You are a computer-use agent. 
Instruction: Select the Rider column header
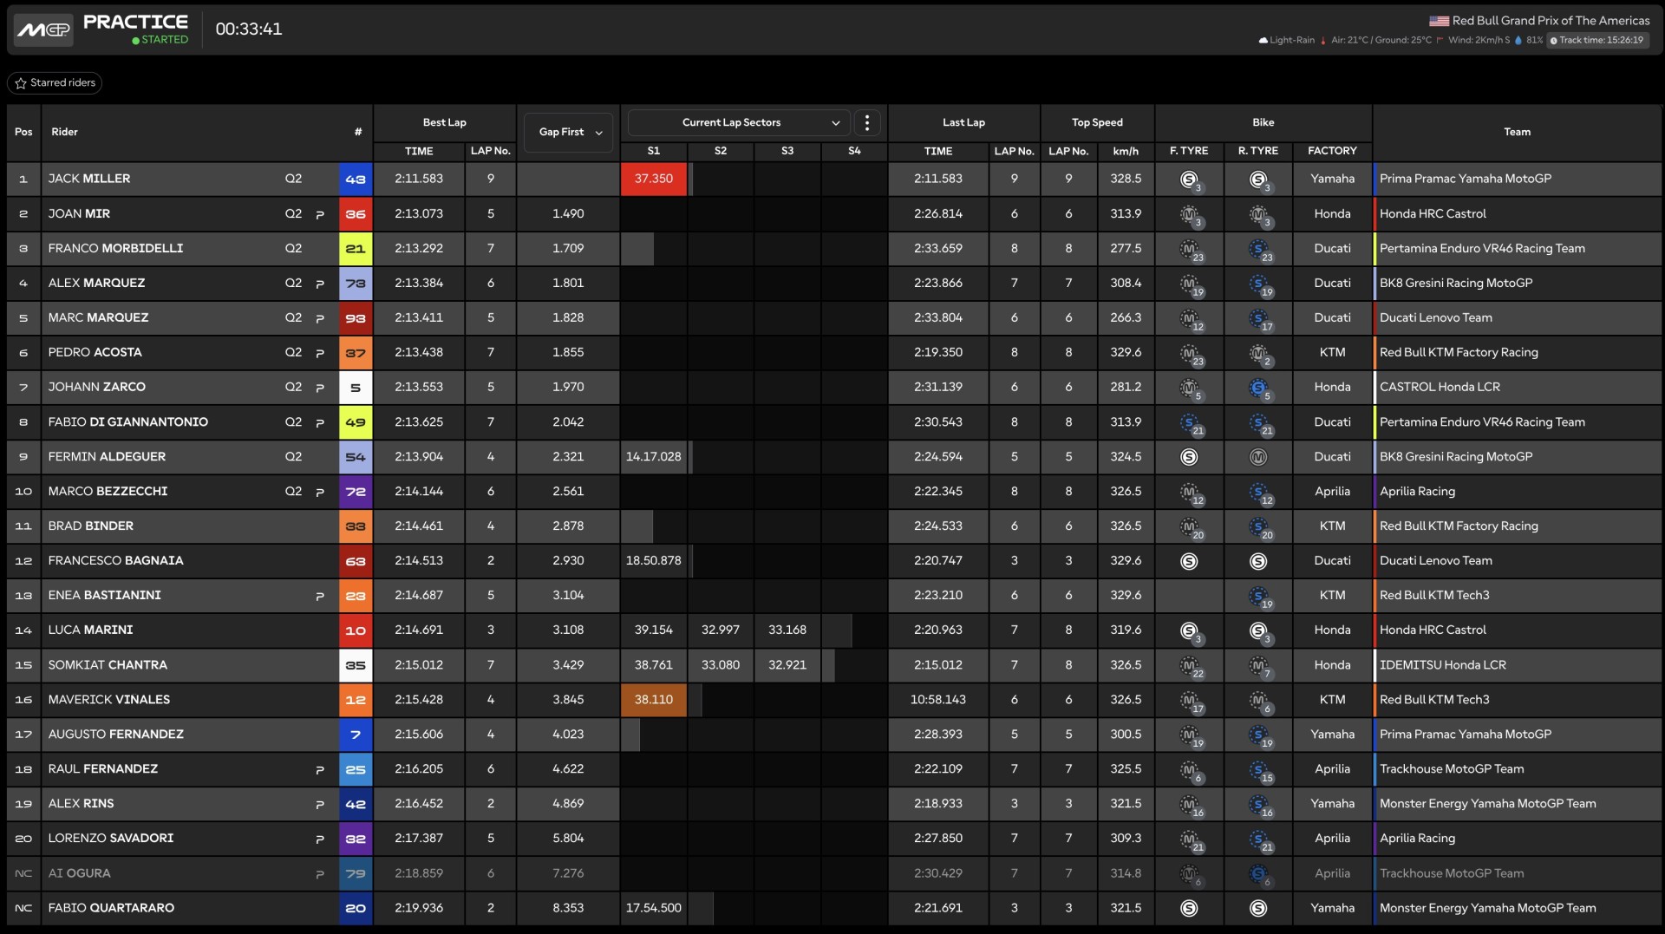tap(64, 132)
